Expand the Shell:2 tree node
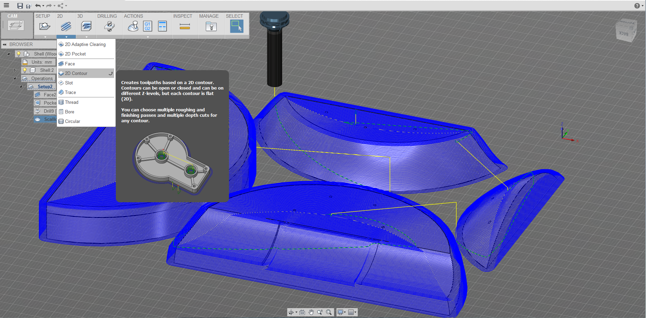This screenshot has width=646, height=318. coord(15,70)
